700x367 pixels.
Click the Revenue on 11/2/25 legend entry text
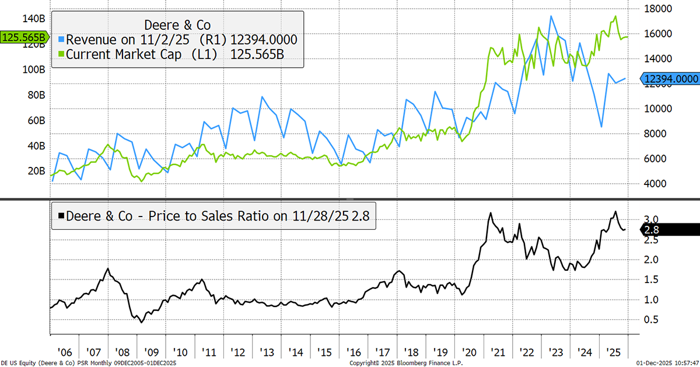pyautogui.click(x=146, y=40)
